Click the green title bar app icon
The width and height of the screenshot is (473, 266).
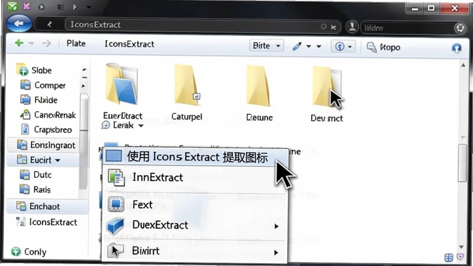tap(12, 7)
